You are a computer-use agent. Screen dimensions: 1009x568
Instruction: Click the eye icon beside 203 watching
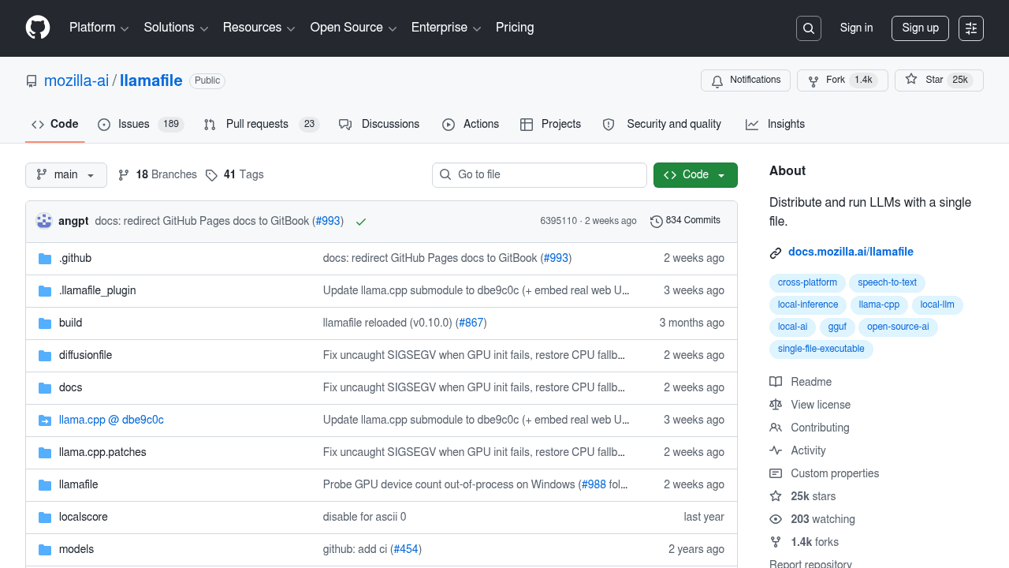(776, 519)
